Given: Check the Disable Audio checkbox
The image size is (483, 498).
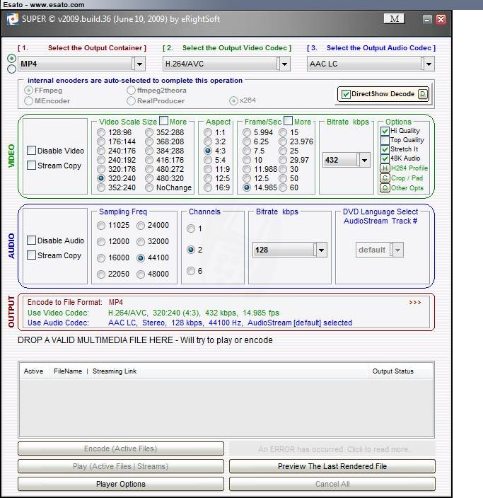Looking at the screenshot, I should (x=31, y=241).
